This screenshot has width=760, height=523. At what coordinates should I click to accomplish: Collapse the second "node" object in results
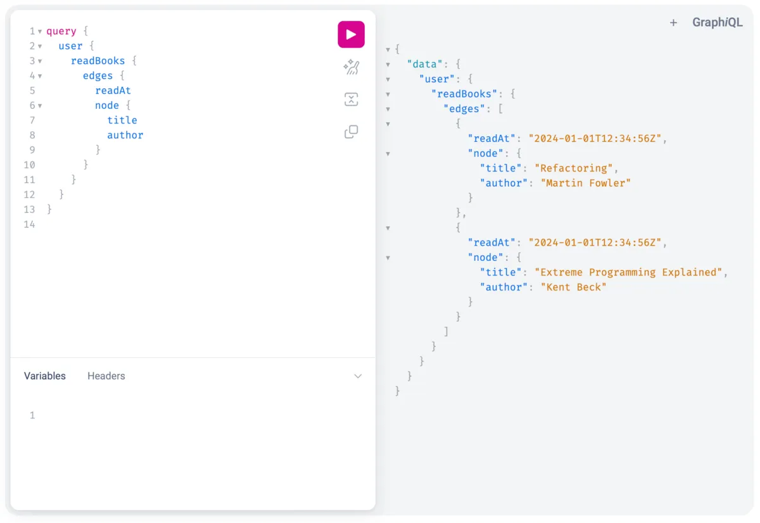(388, 257)
